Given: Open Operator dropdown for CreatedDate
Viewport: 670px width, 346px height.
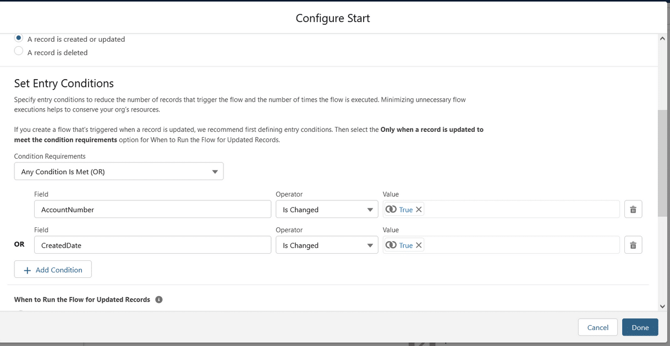Looking at the screenshot, I should (327, 245).
